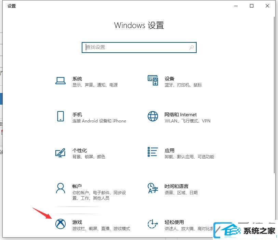The height and width of the screenshot is (240, 278).
Task: Select the 游戏 settings title
Action: click(x=77, y=222)
